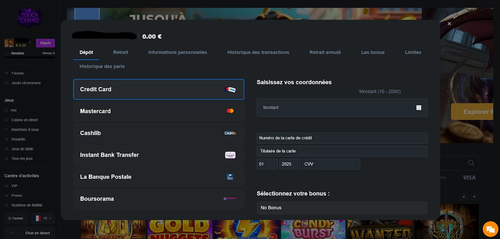
Task: Click the Boursorama logo icon
Action: (230, 199)
